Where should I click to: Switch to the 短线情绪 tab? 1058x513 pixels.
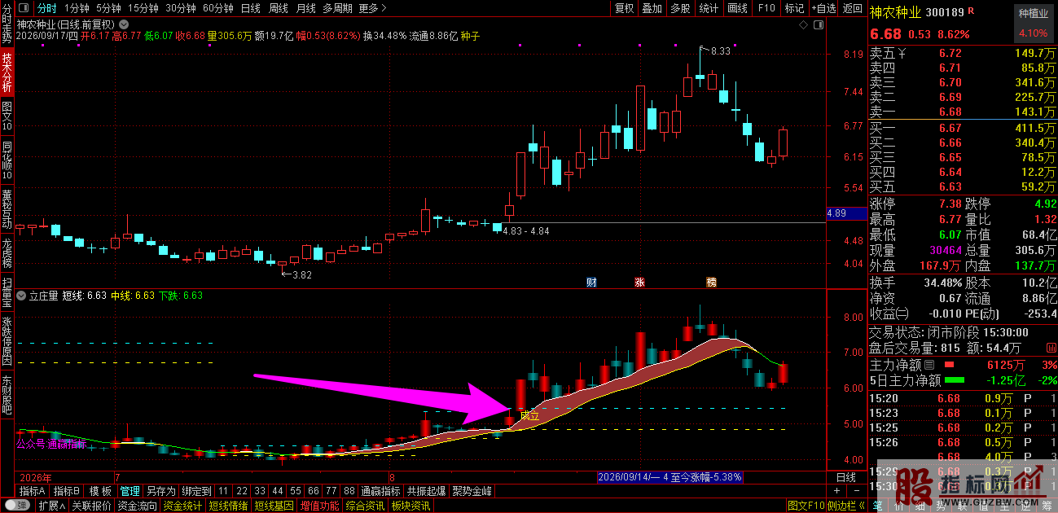click(x=229, y=506)
